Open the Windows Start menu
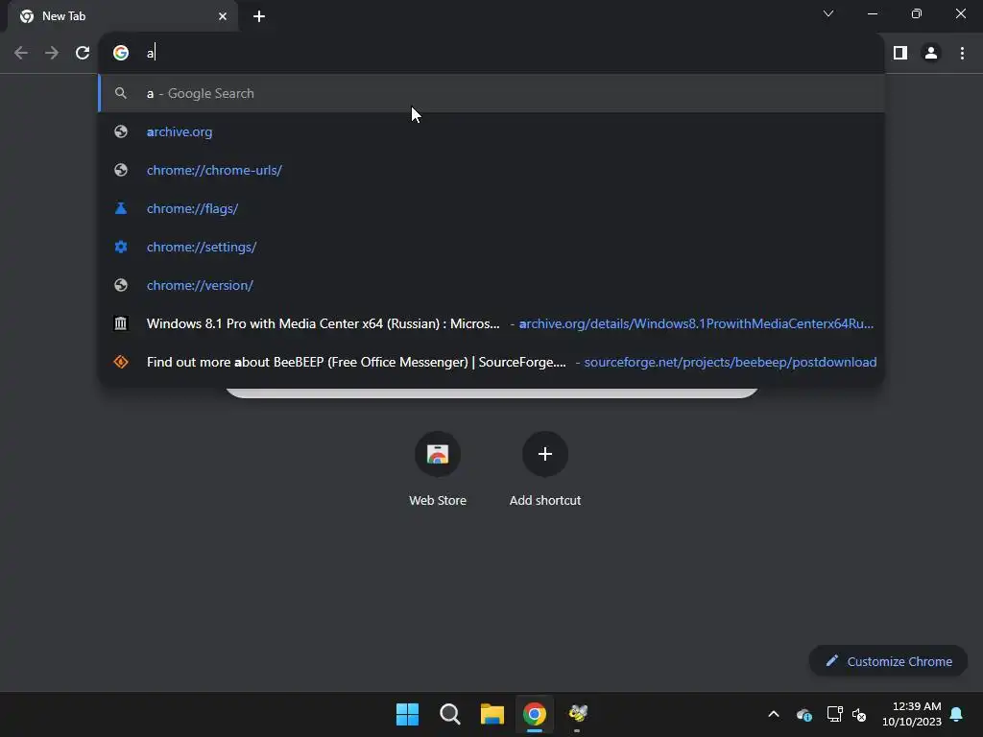 407,714
